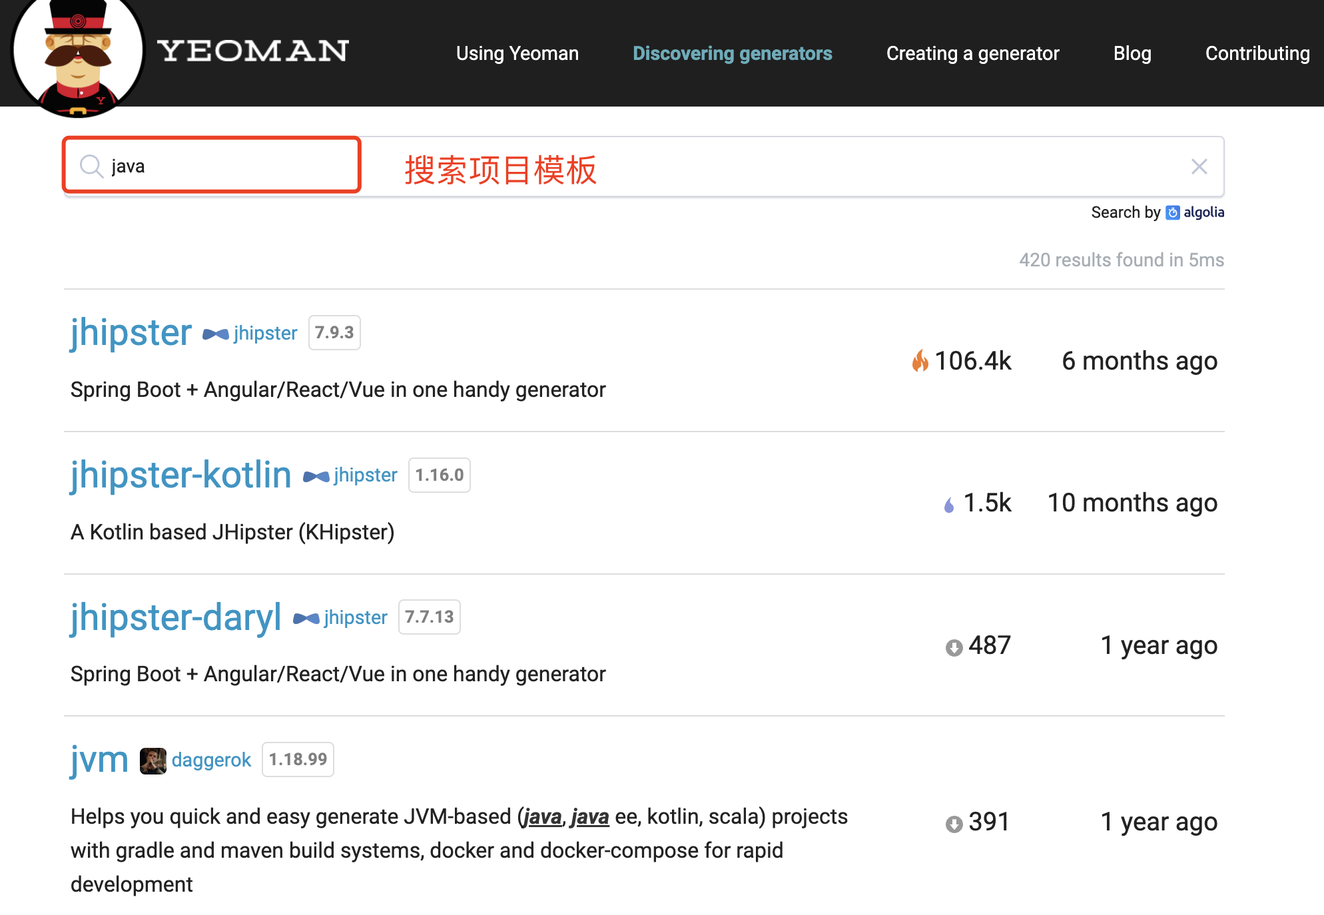Open Using Yeoman menu
This screenshot has height=915, width=1324.
click(x=517, y=53)
